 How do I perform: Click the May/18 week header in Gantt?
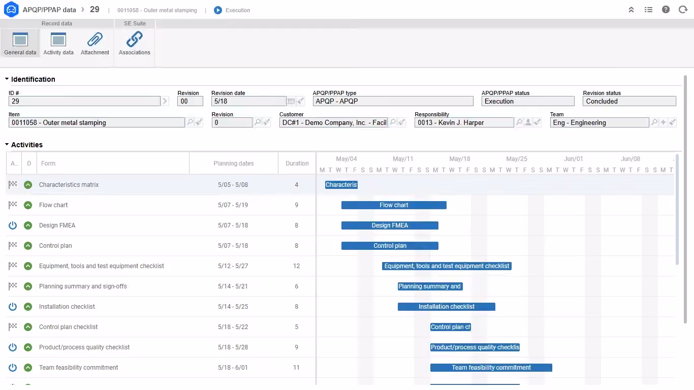pyautogui.click(x=460, y=159)
